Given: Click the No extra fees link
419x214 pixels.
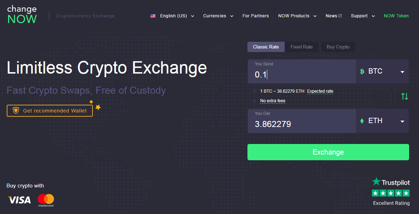Looking at the screenshot, I should (x=273, y=101).
